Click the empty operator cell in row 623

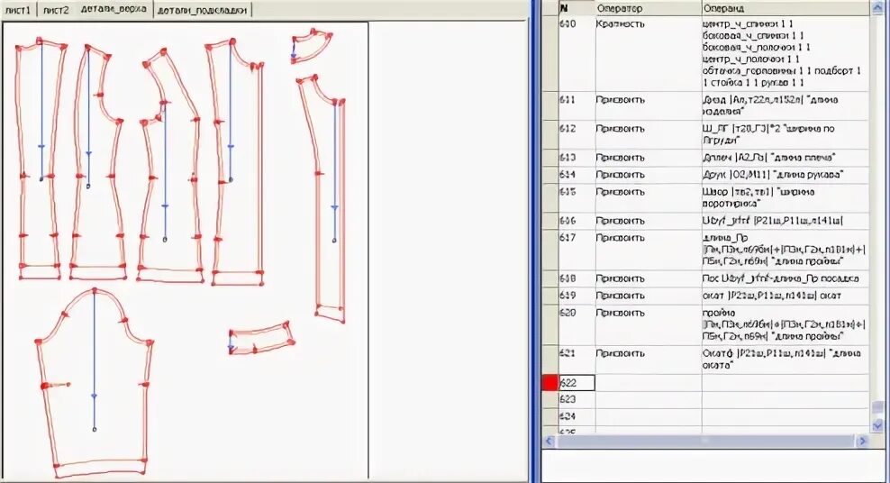tap(649, 399)
